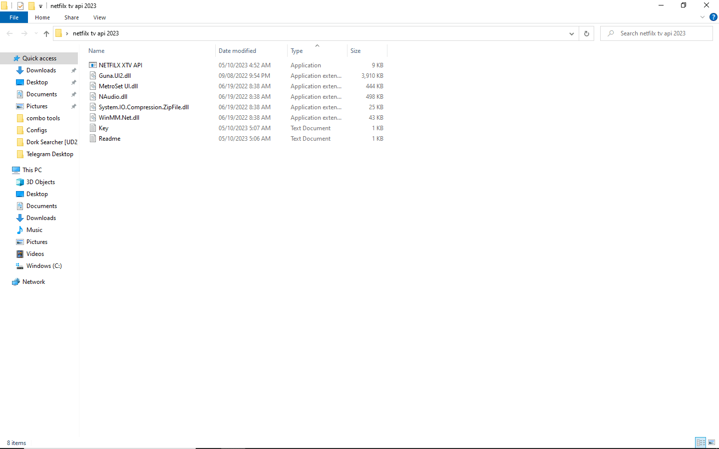Click the Configs folder icon
This screenshot has width=719, height=449.
point(20,130)
